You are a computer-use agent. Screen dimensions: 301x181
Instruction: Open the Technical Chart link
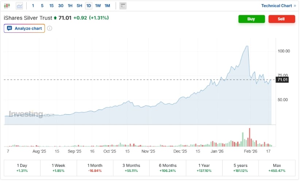pos(278,6)
